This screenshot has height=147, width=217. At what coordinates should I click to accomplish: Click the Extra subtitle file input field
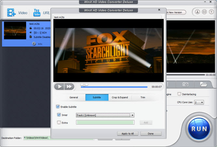[x=105, y=122]
